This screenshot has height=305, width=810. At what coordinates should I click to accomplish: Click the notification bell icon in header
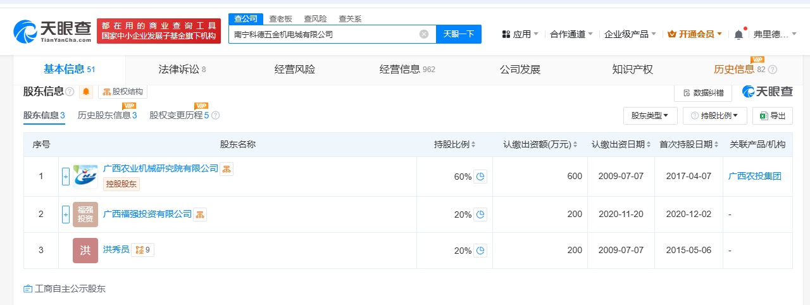[x=738, y=34]
